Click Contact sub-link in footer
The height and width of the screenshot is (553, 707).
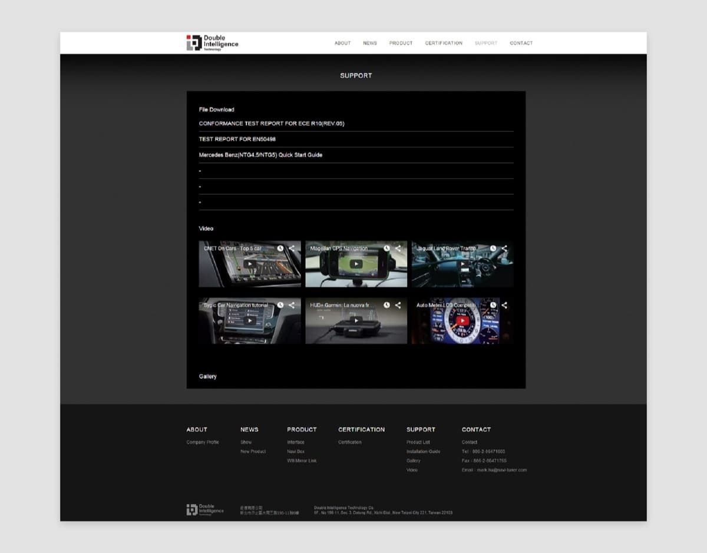coord(470,442)
